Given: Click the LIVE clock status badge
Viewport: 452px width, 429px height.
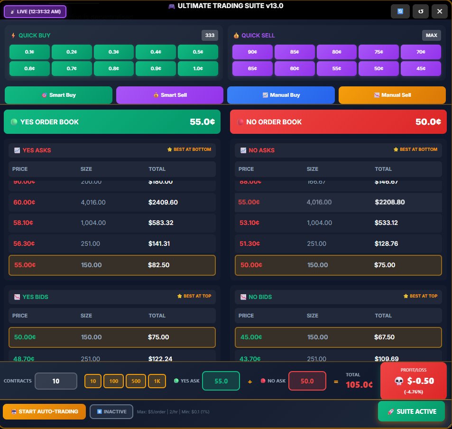Looking at the screenshot, I should coord(35,11).
